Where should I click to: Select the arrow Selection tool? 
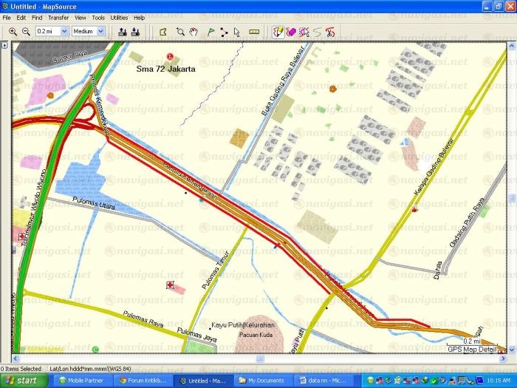[x=237, y=32]
